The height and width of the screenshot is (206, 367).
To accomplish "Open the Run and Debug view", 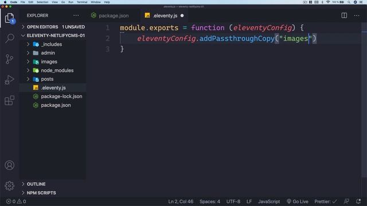I will pos(9,80).
